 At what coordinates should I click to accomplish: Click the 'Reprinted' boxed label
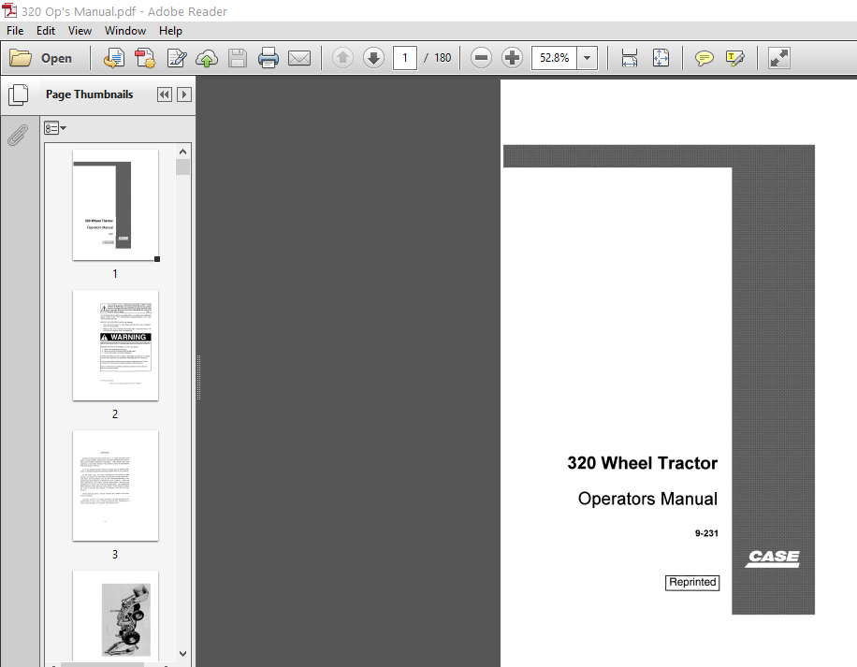coord(692,582)
